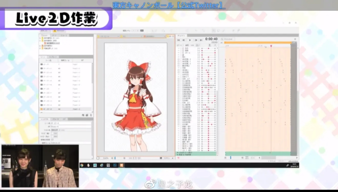Select the dark highlighted edit level button
338x192 pixels.
click(x=142, y=30)
